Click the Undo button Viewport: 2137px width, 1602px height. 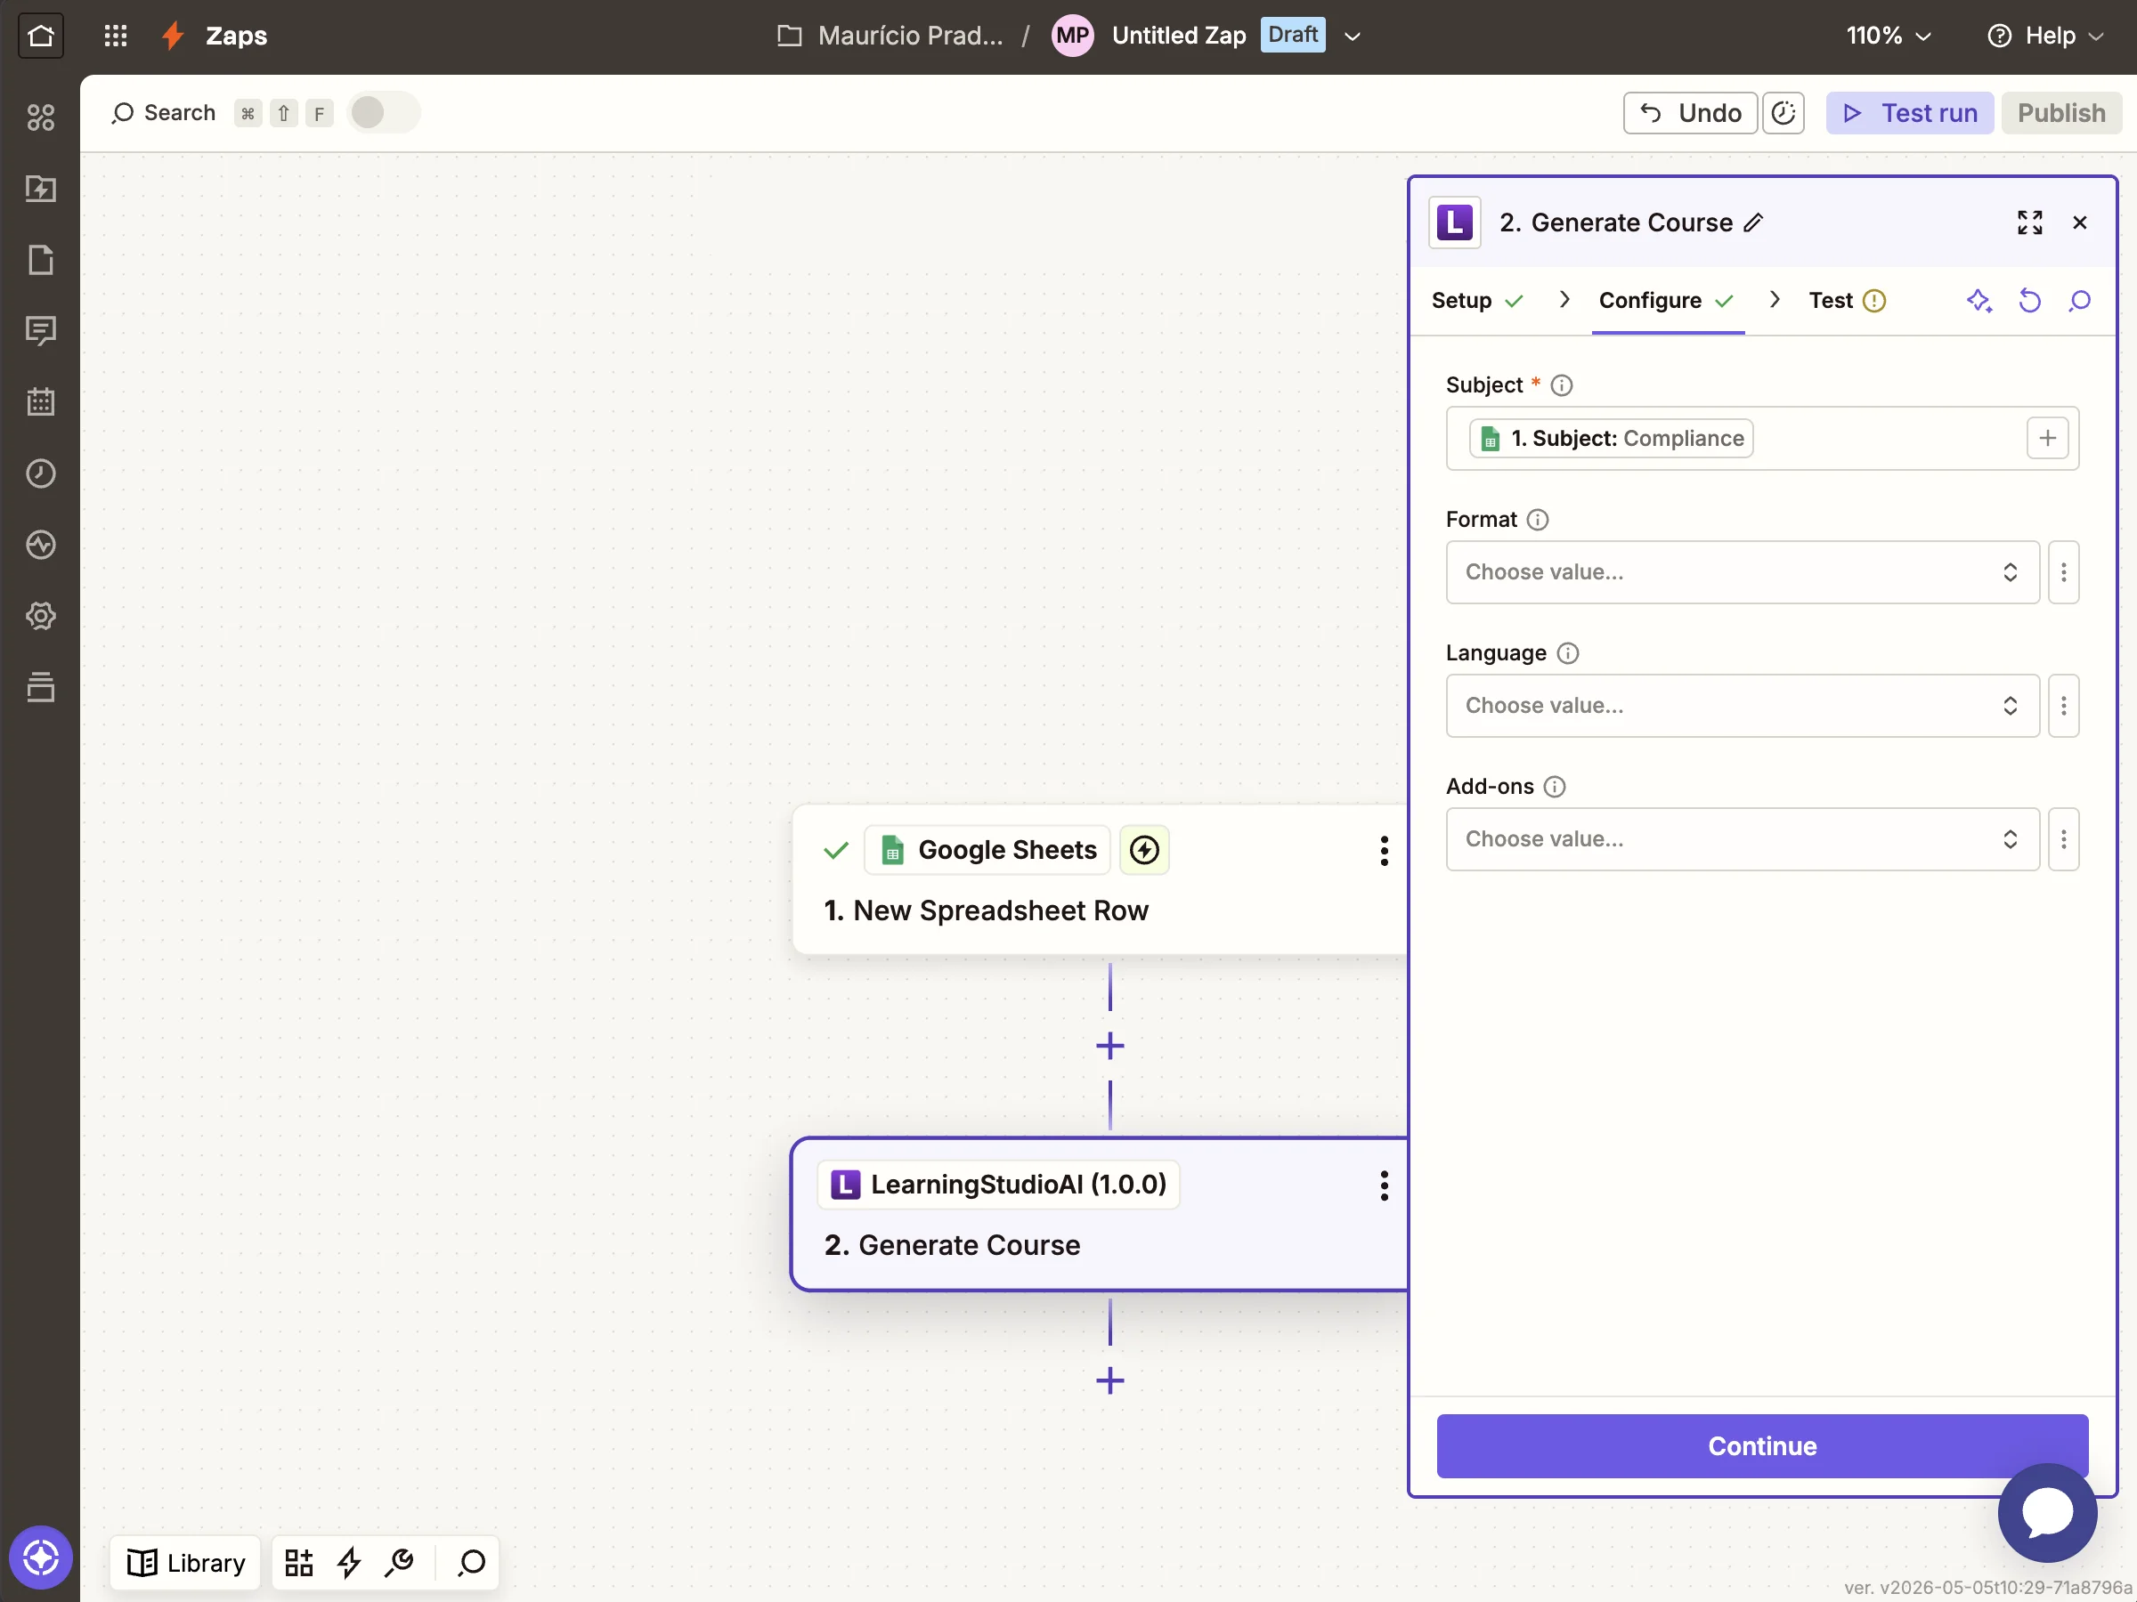(1690, 113)
